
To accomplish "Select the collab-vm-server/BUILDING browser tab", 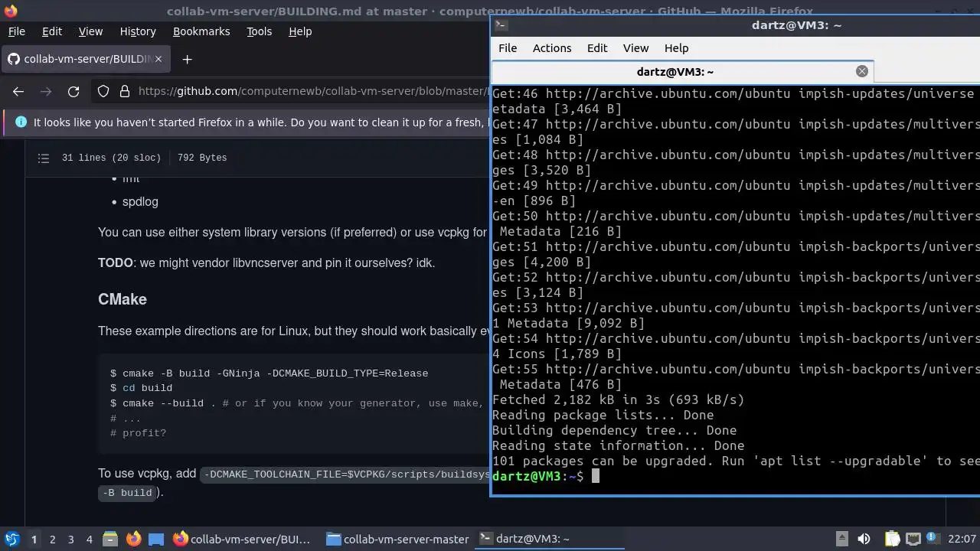I will point(84,59).
